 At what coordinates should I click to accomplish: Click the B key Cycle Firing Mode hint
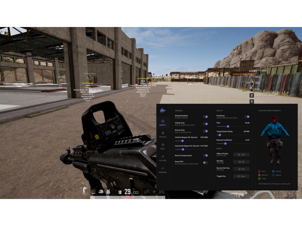click(x=263, y=95)
